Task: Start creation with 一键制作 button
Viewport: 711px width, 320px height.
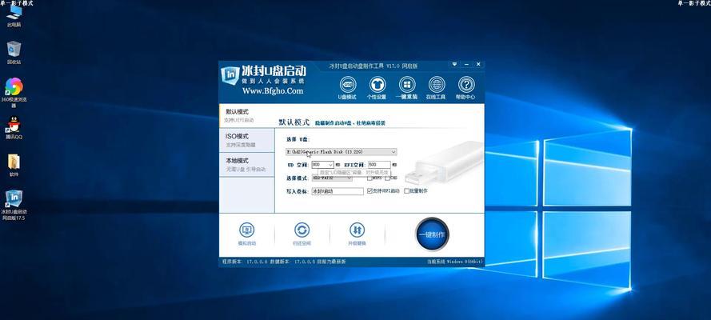Action: click(432, 234)
